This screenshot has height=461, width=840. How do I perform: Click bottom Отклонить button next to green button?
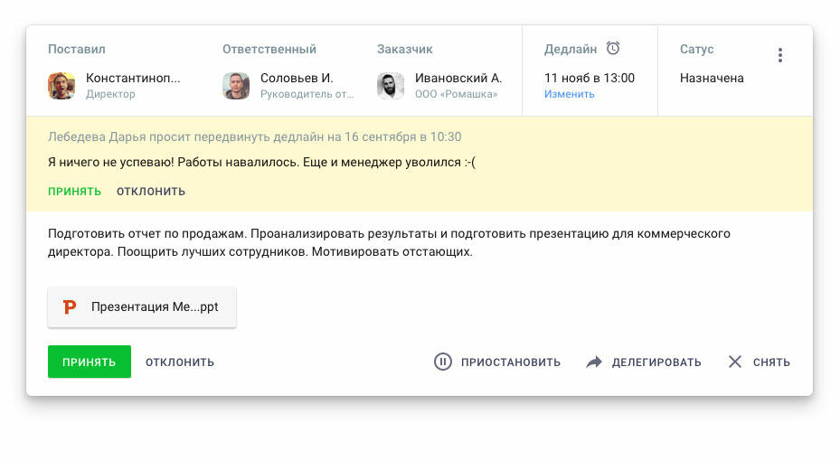pyautogui.click(x=180, y=362)
